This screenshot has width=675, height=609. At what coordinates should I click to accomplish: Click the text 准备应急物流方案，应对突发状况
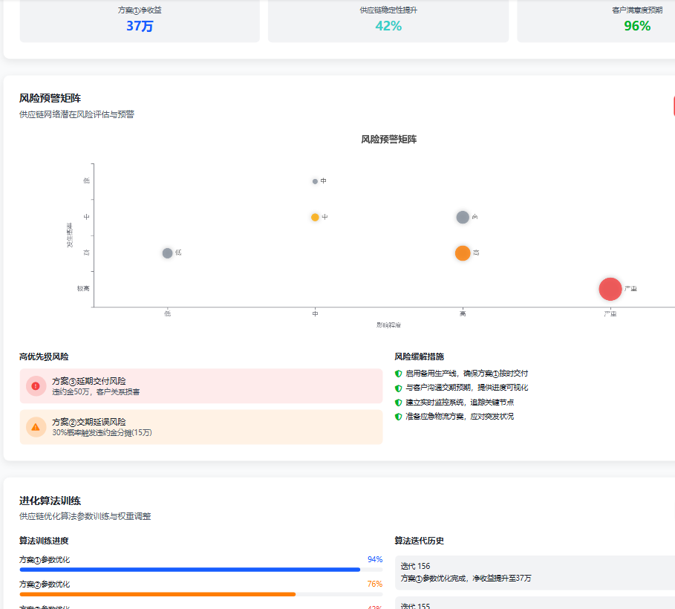[460, 417]
